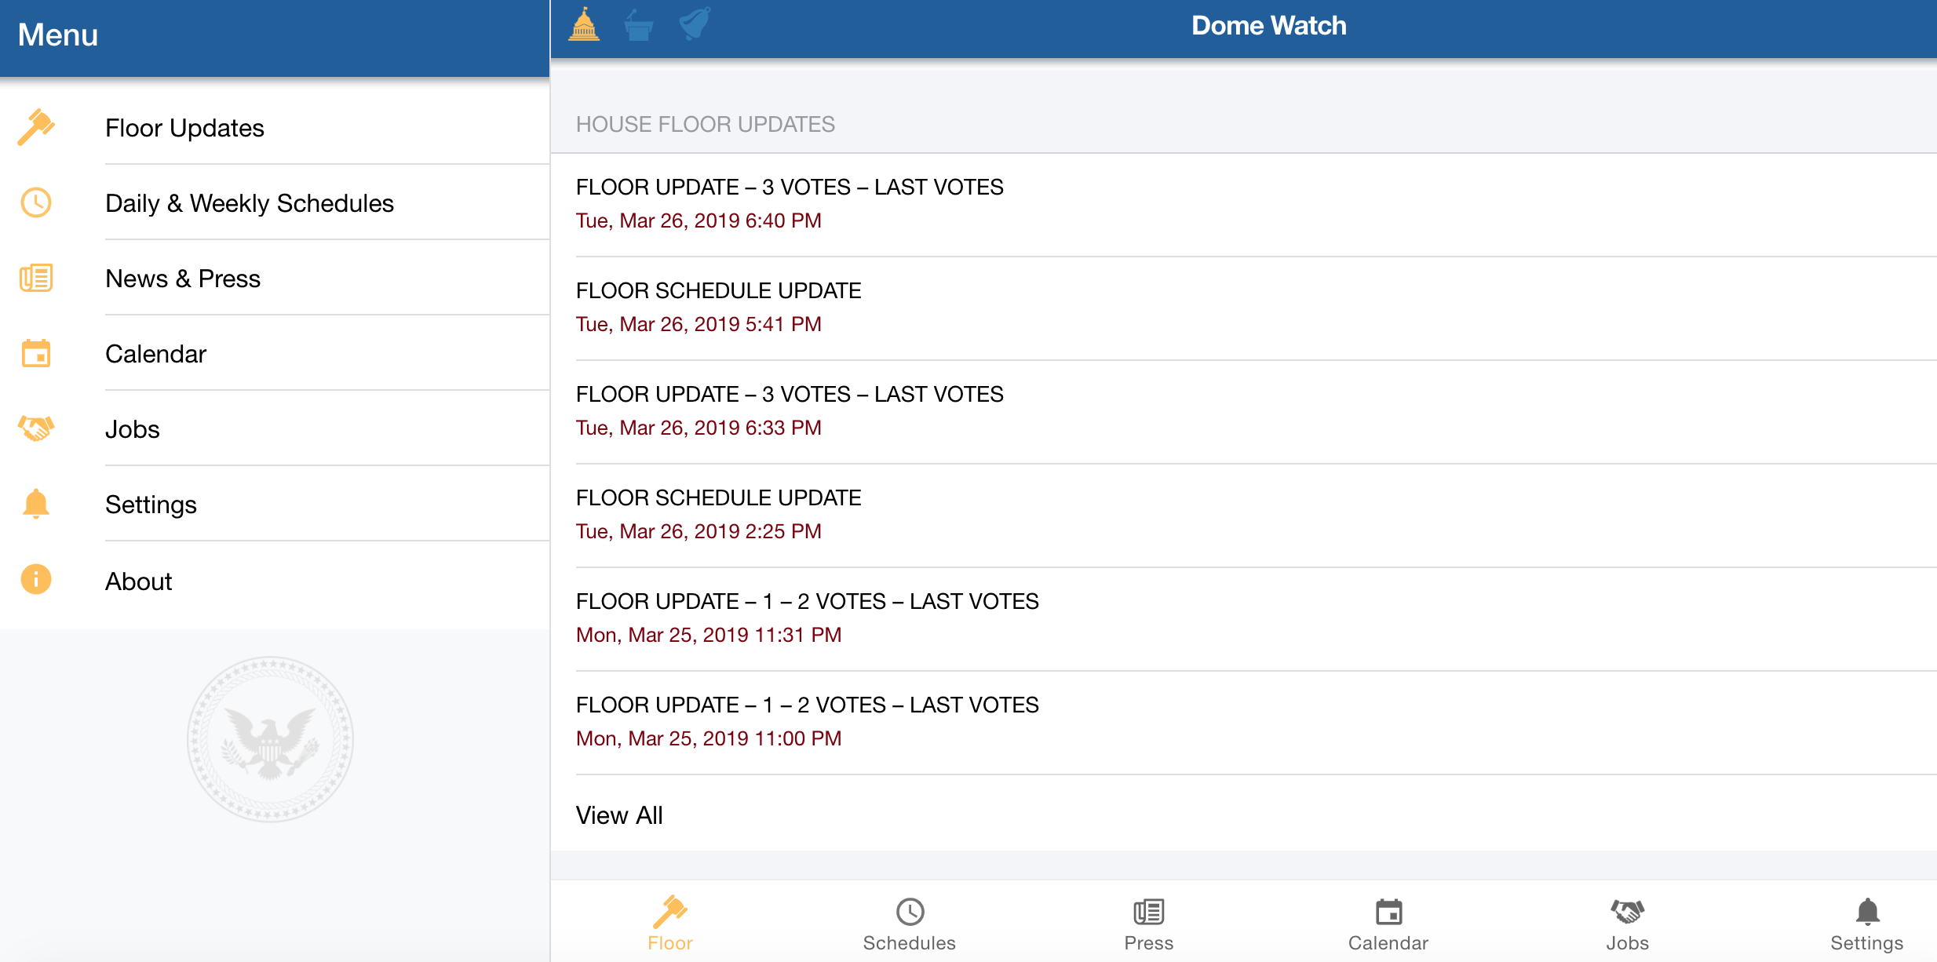Open Settings from the side menu
Image resolution: width=1937 pixels, height=962 pixels.
pos(151,505)
